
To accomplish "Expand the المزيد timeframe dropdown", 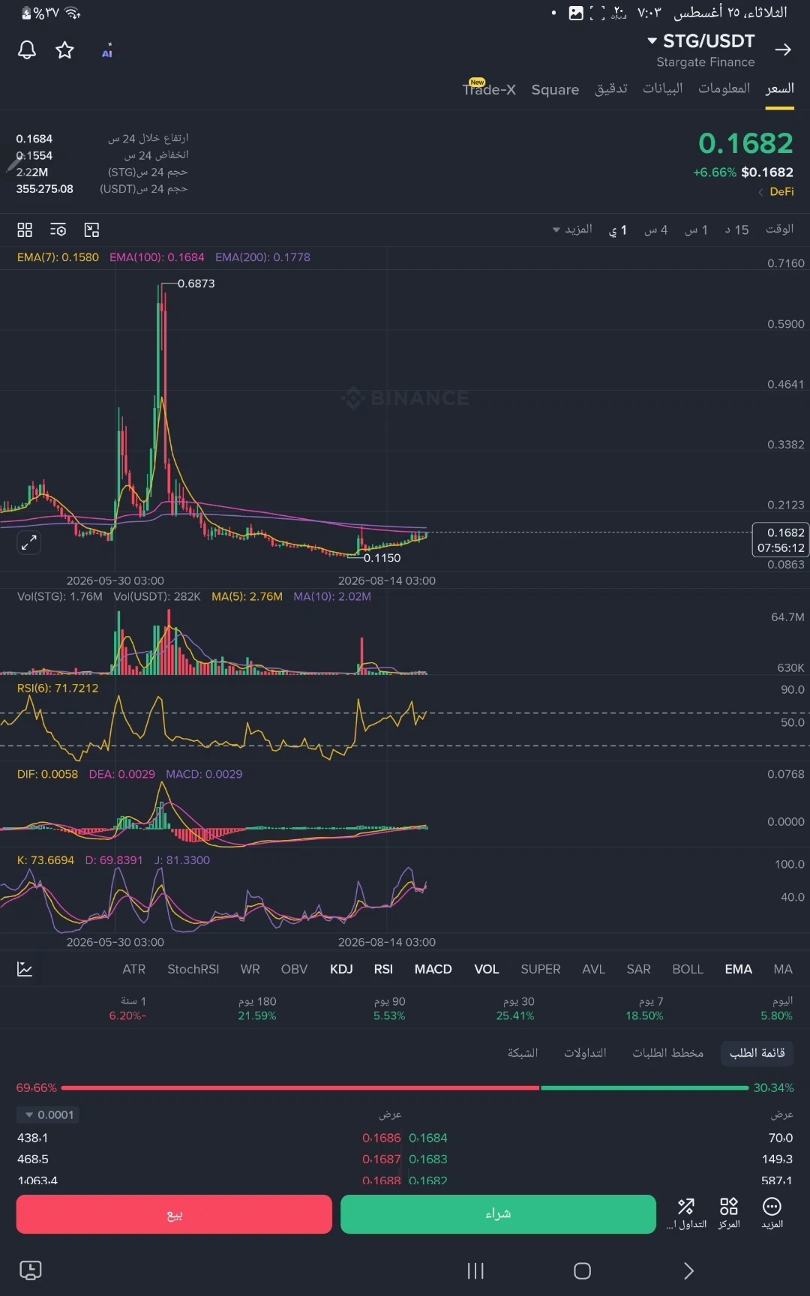I will click(x=572, y=229).
